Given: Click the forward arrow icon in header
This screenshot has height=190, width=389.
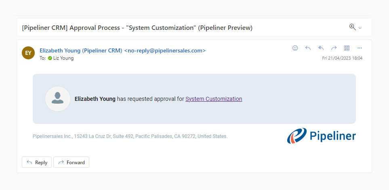Looking at the screenshot, I should coord(334,48).
